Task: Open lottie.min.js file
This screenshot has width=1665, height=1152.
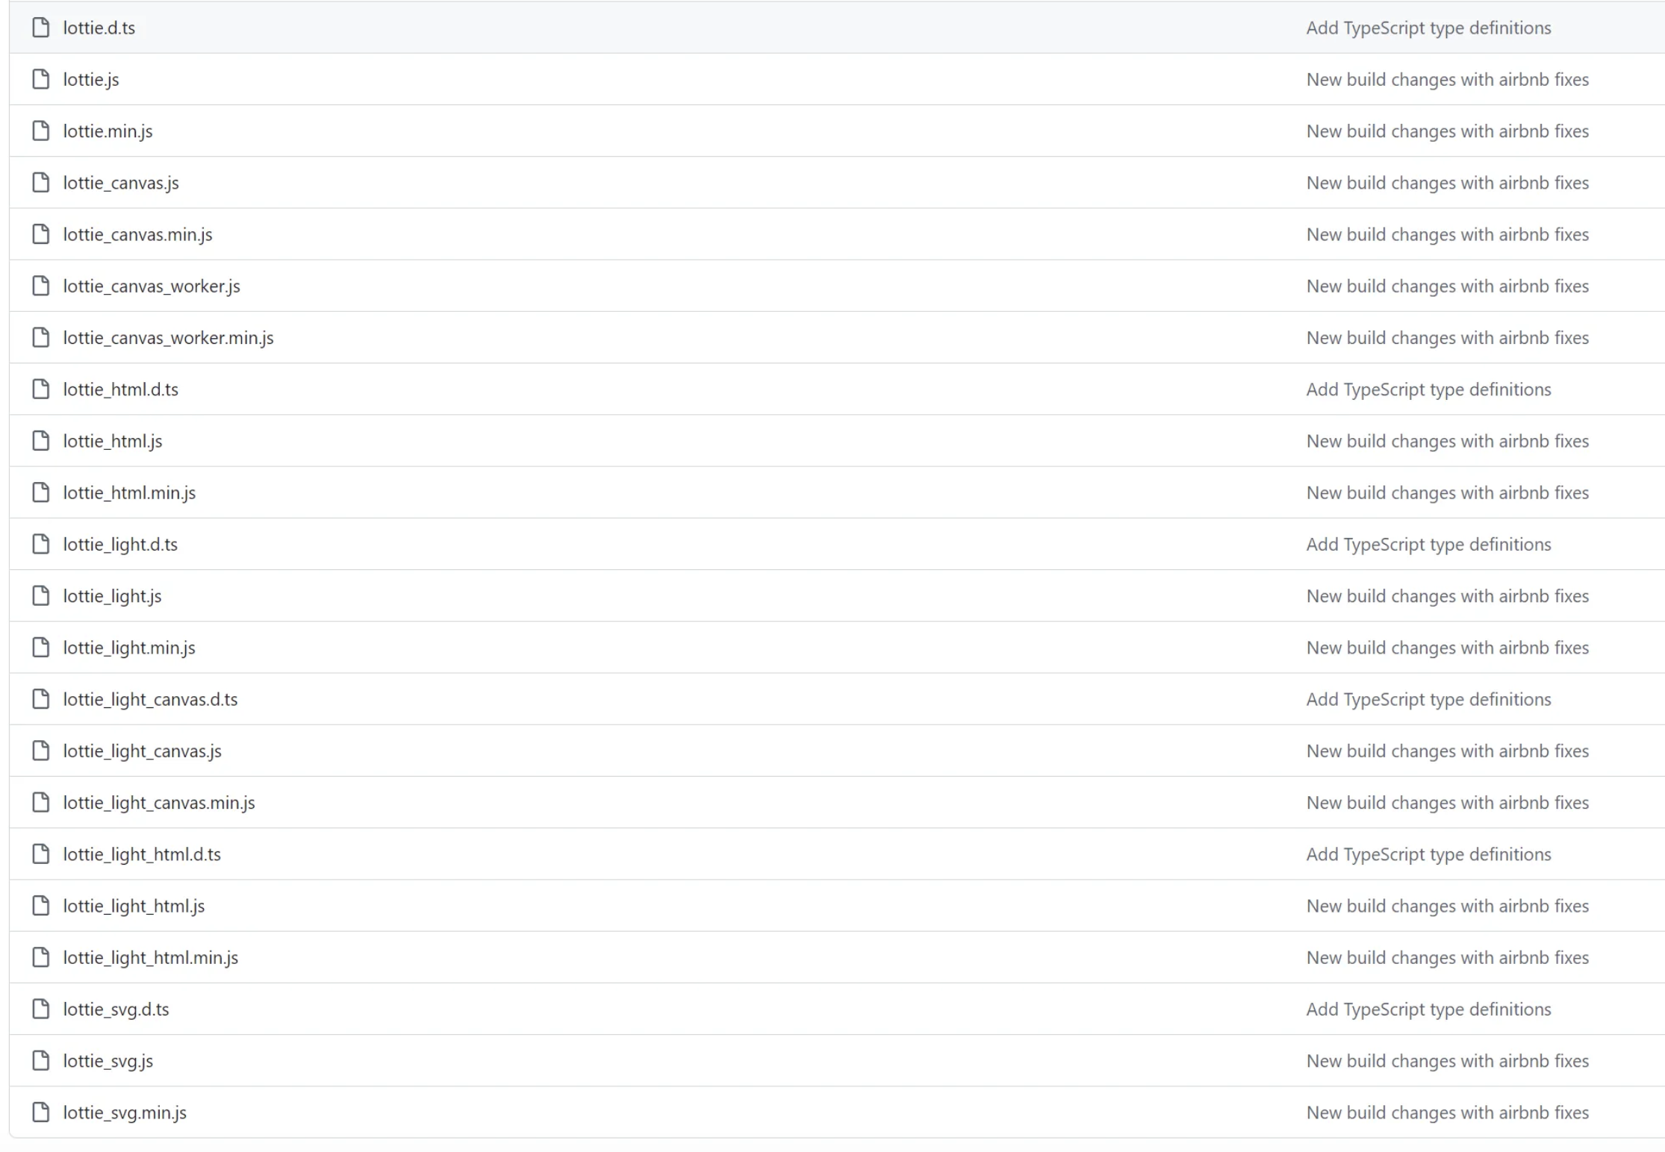Action: click(108, 131)
